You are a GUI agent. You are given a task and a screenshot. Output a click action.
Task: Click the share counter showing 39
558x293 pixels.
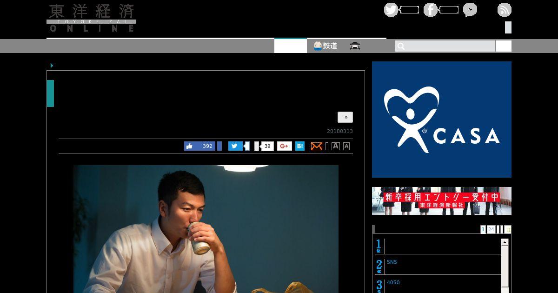pyautogui.click(x=267, y=146)
